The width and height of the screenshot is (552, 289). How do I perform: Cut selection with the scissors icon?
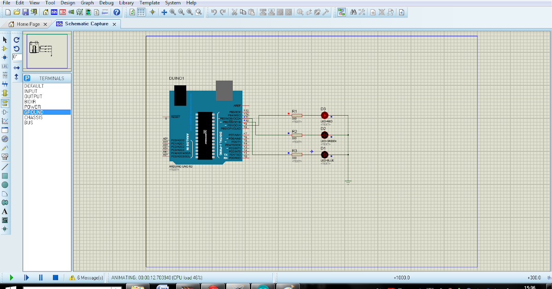point(234,12)
